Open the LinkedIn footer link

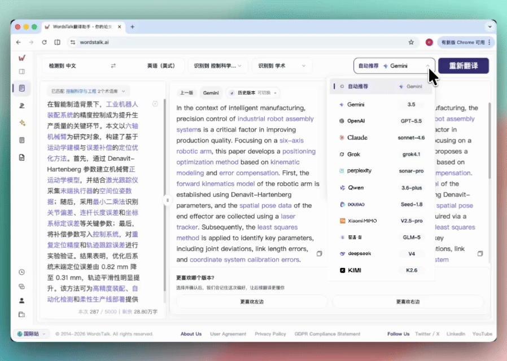point(456,334)
